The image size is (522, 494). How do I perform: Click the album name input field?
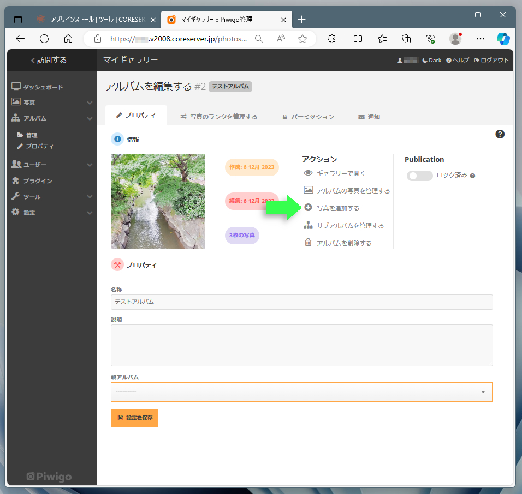point(301,302)
